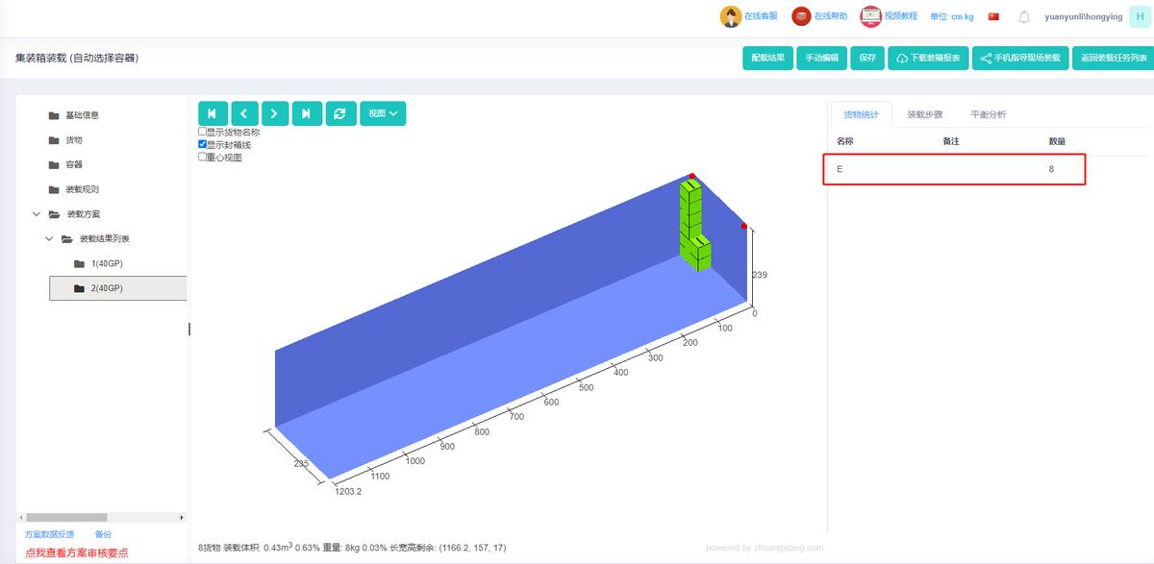
Task: Open user avatar H menu
Action: click(x=1140, y=16)
